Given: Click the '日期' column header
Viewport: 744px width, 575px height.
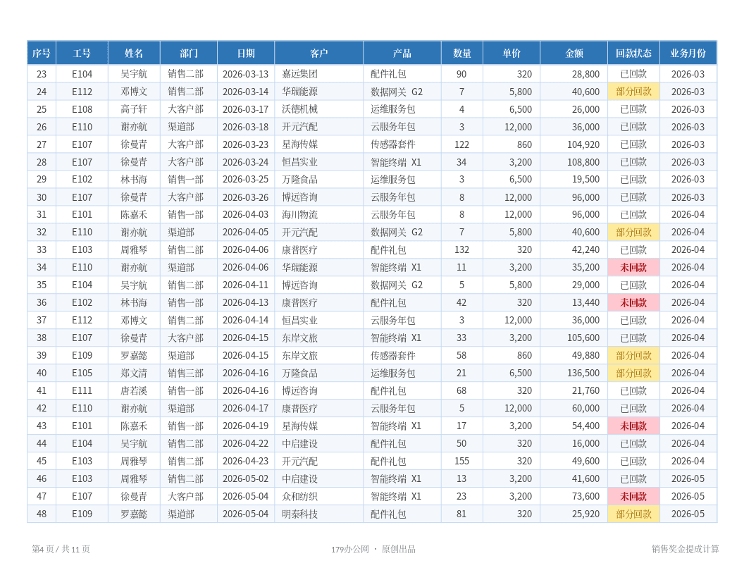Looking at the screenshot, I should 246,53.
